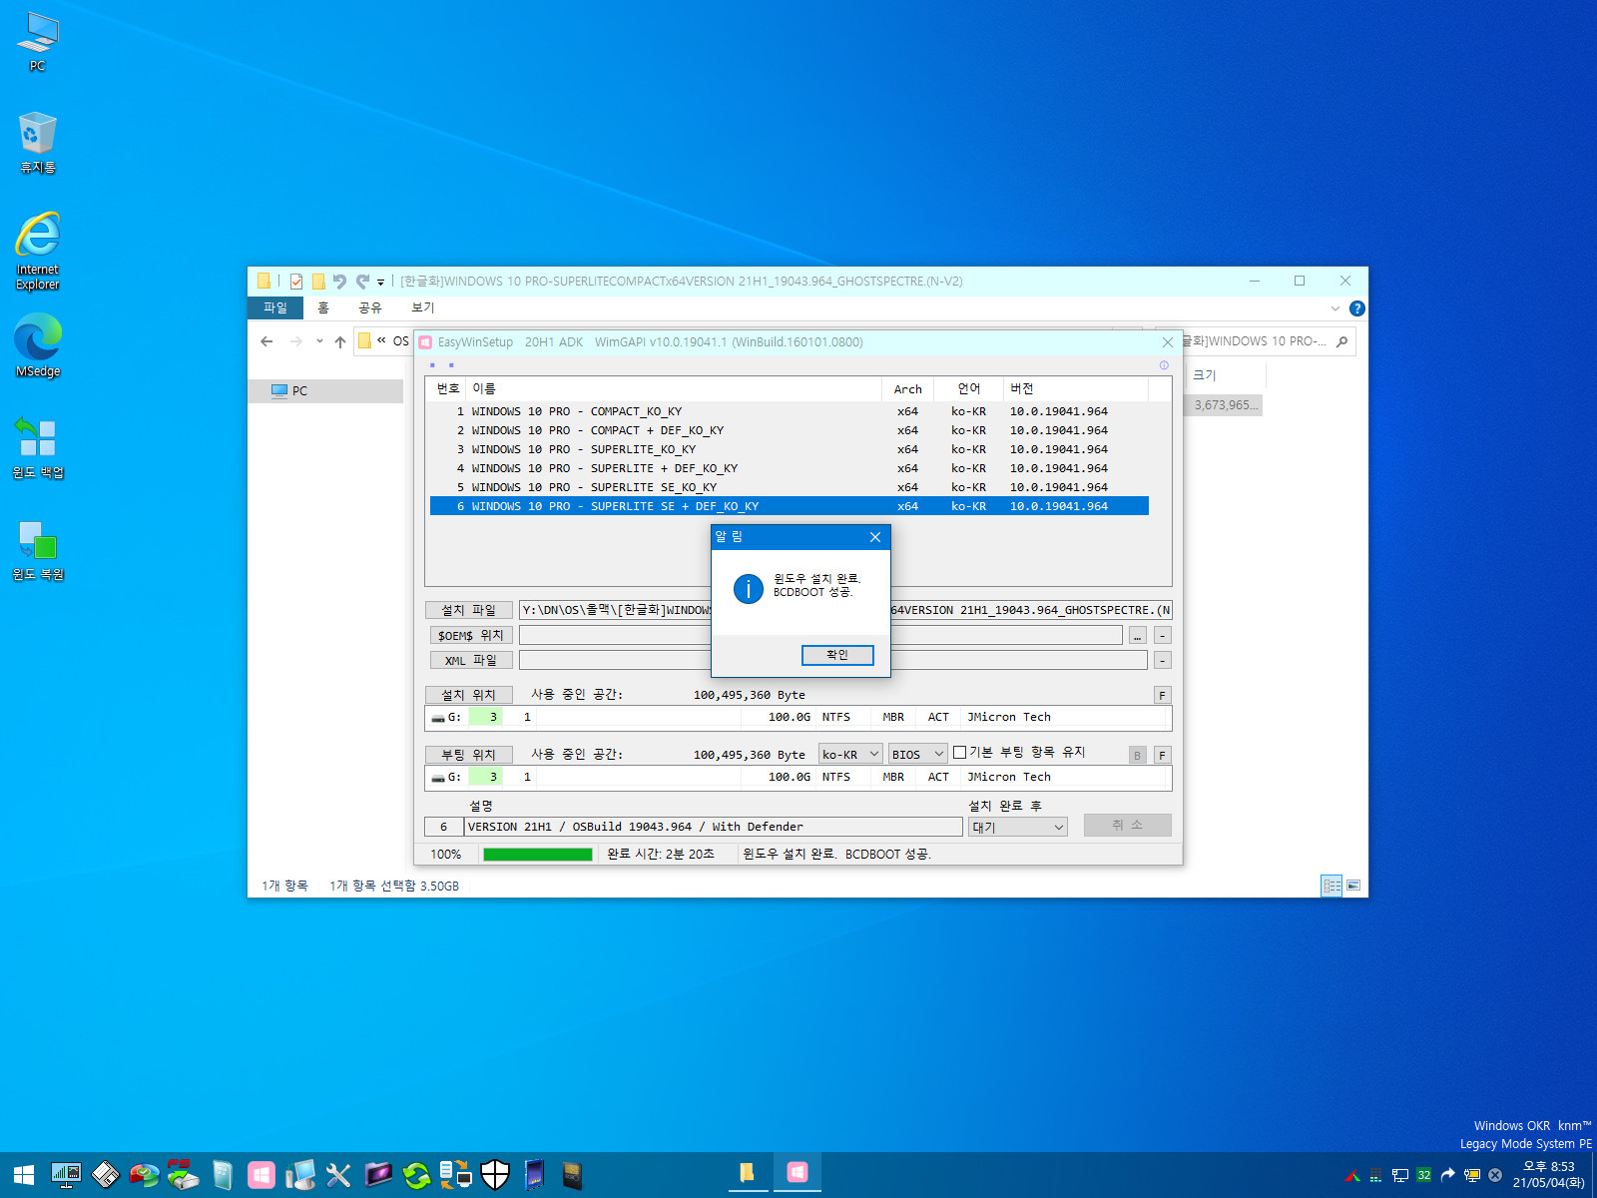Open the 보기 ribbon tab
Screen dimensions: 1597x1198
(423, 307)
